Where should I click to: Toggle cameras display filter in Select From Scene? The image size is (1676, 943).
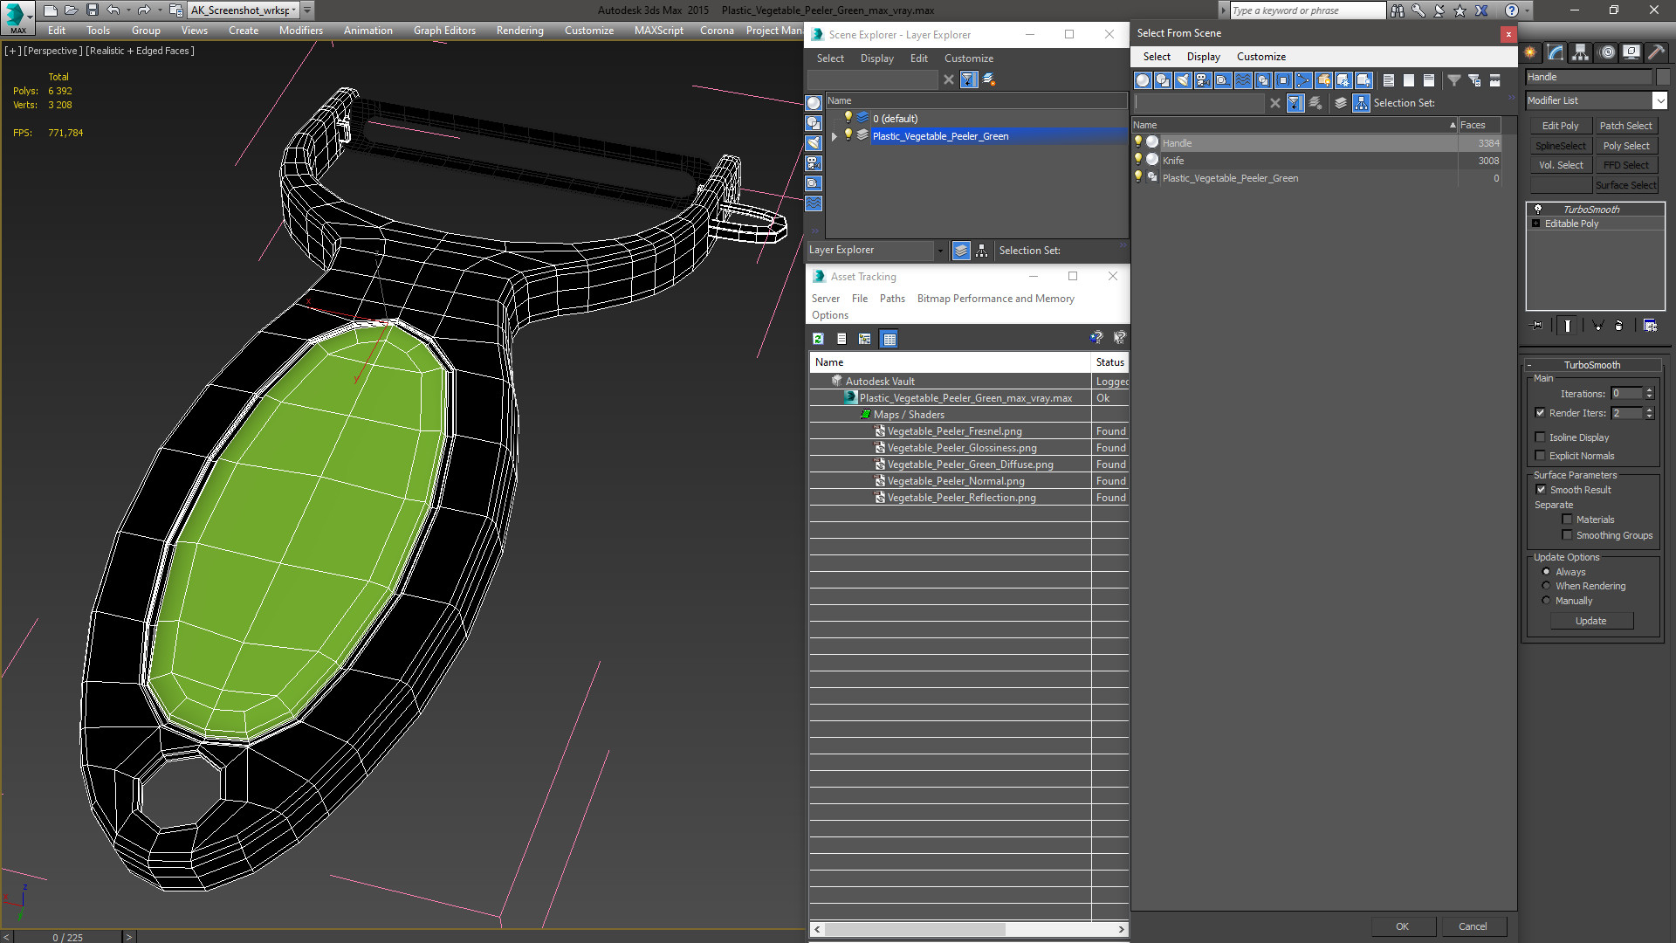tap(1203, 80)
